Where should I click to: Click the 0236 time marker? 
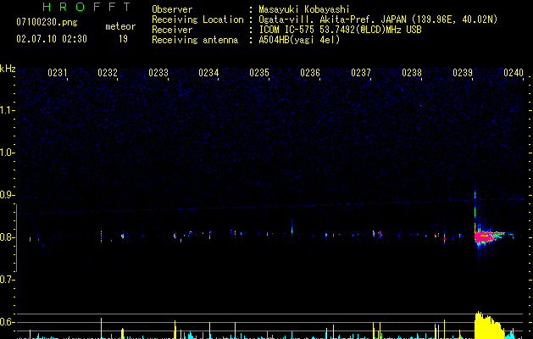click(310, 73)
